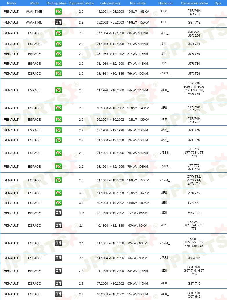Select the 09.2001 -> 10.2002 date cell

[x=110, y=120]
